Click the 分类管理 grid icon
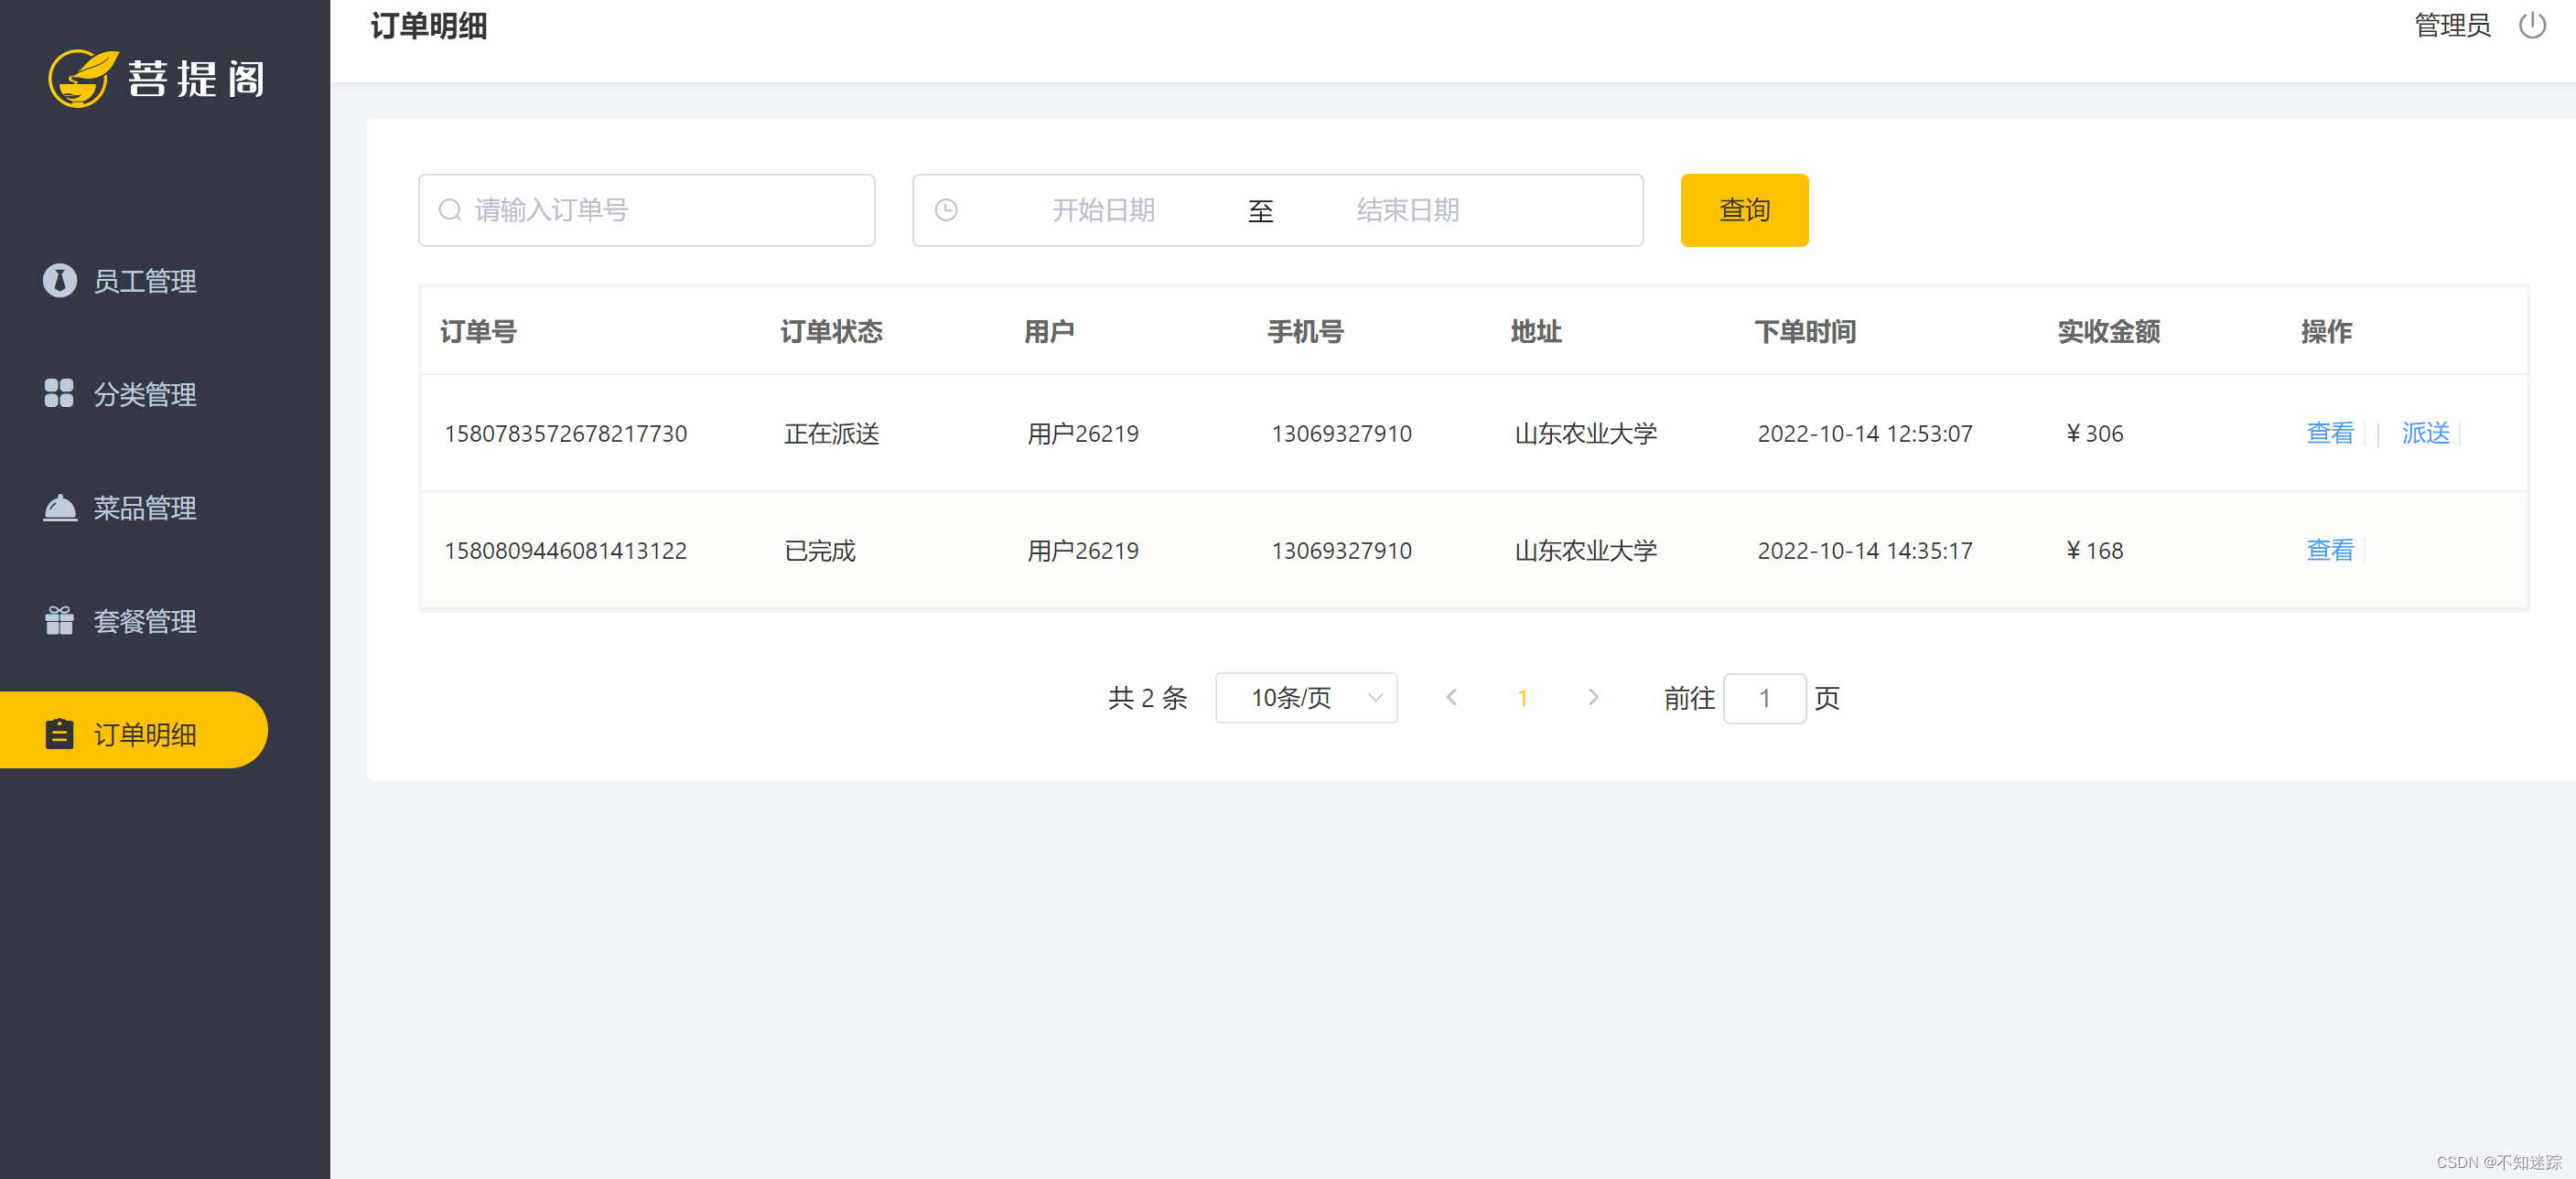2576x1179 pixels. point(59,393)
